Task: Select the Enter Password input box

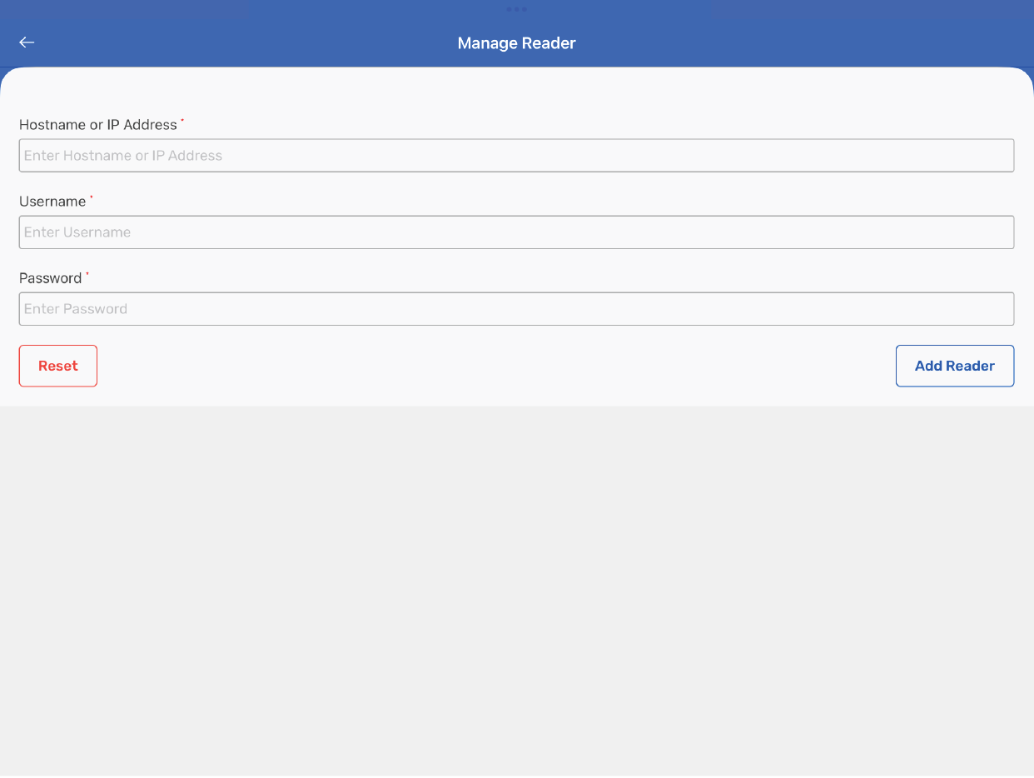Action: tap(516, 309)
